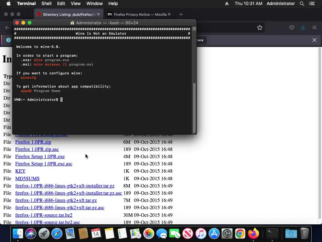Image resolution: width=322 pixels, height=242 pixels.
Task: Open App Store in dock
Action: click(x=214, y=233)
